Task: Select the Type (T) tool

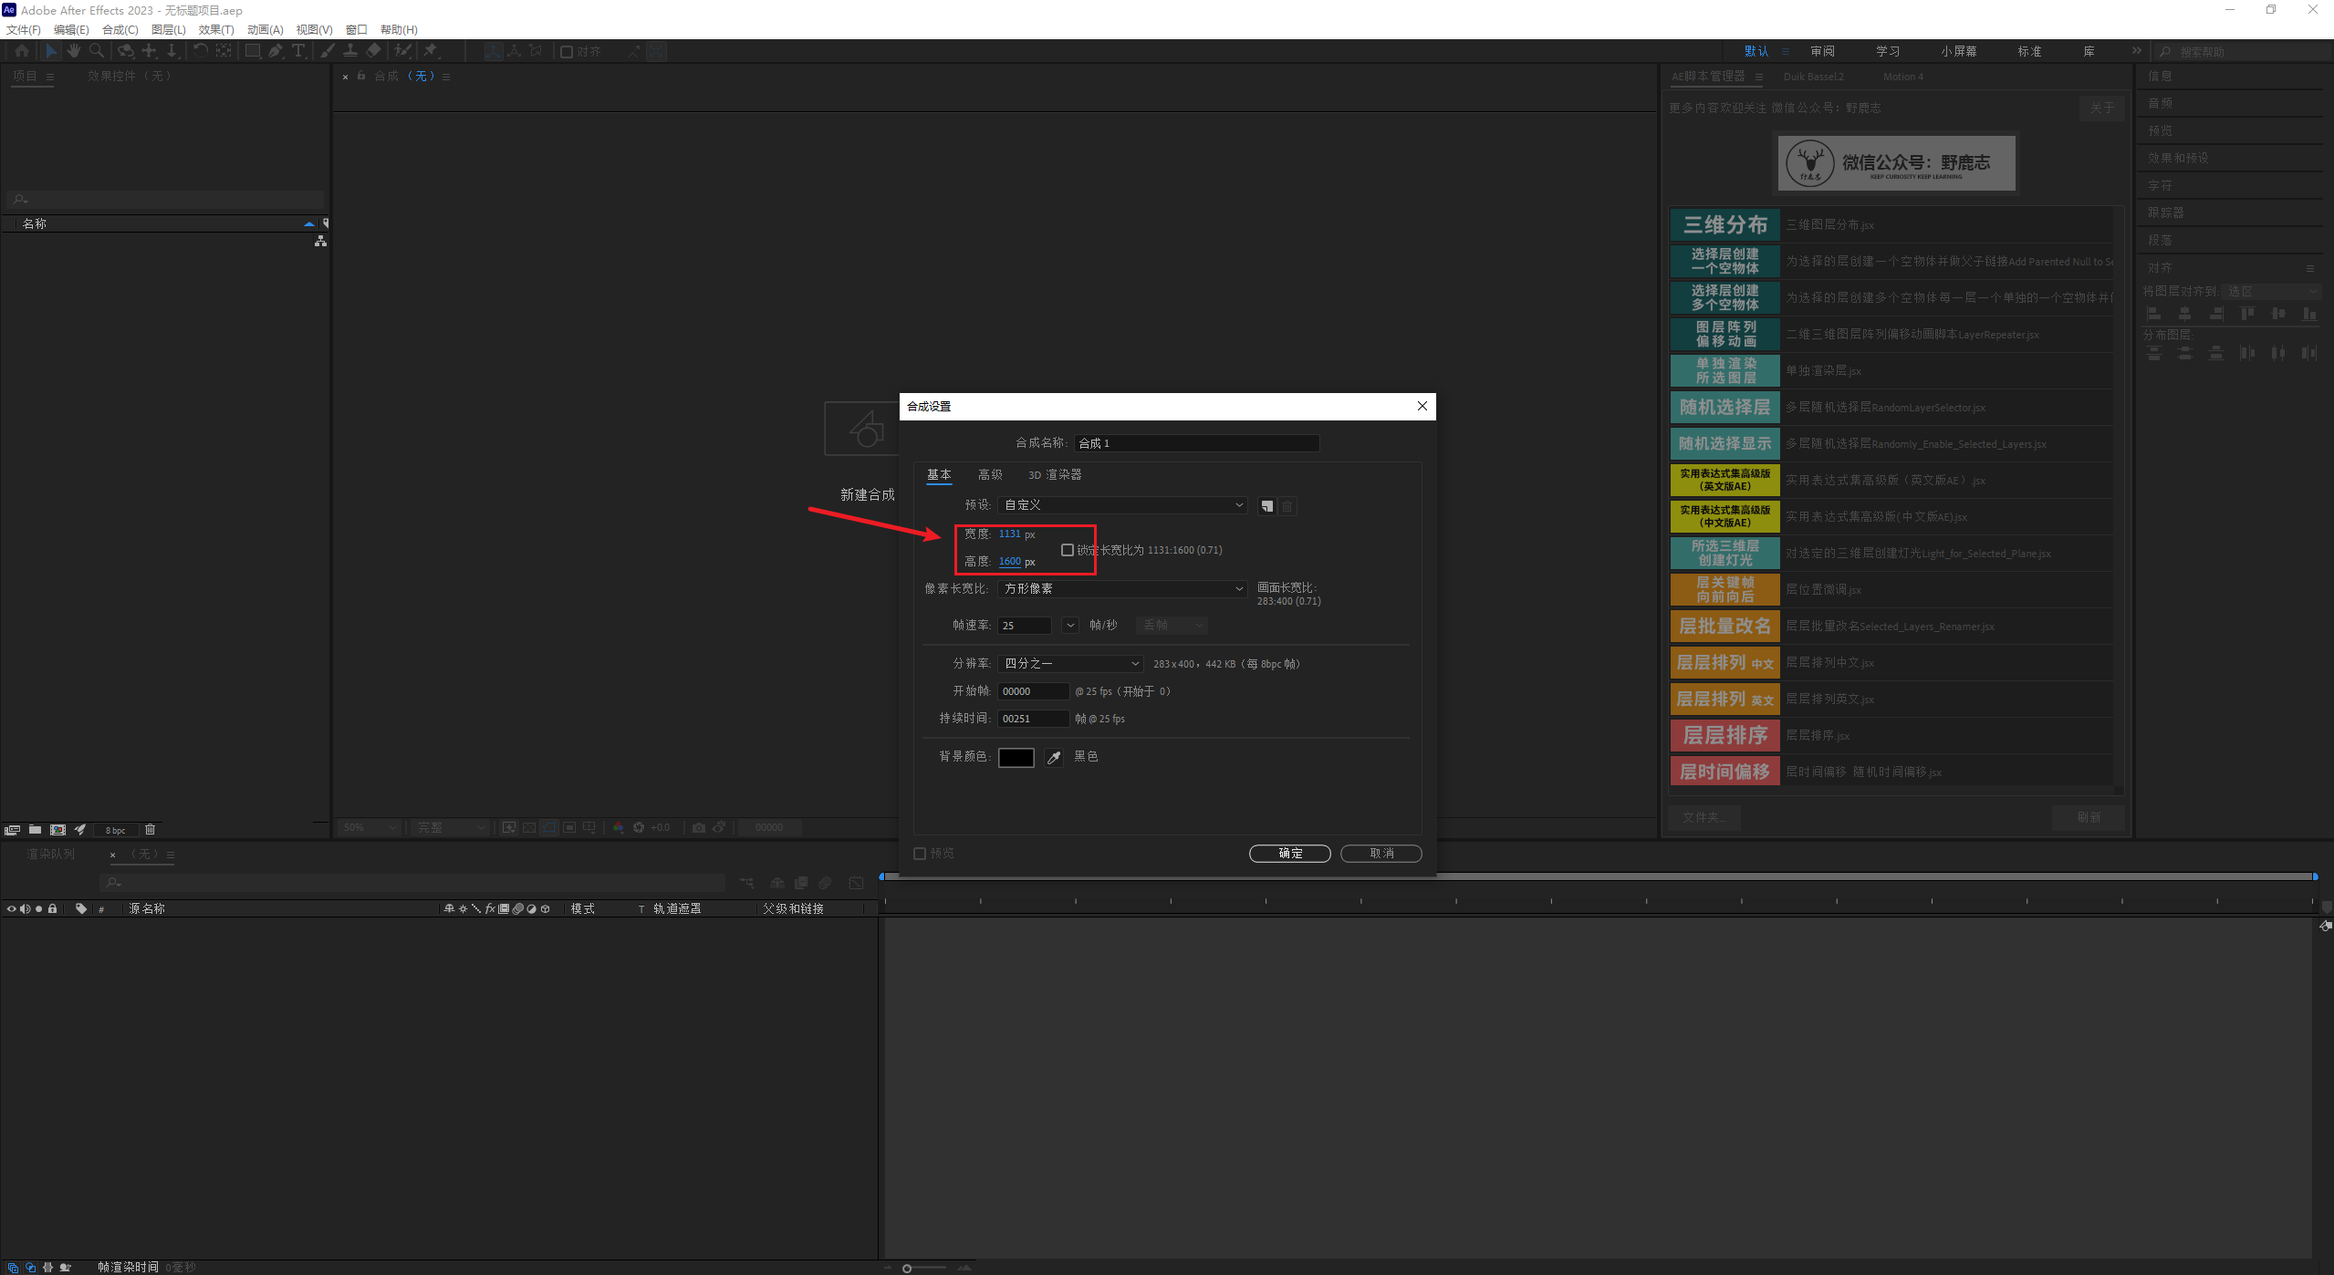Action: pyautogui.click(x=297, y=51)
